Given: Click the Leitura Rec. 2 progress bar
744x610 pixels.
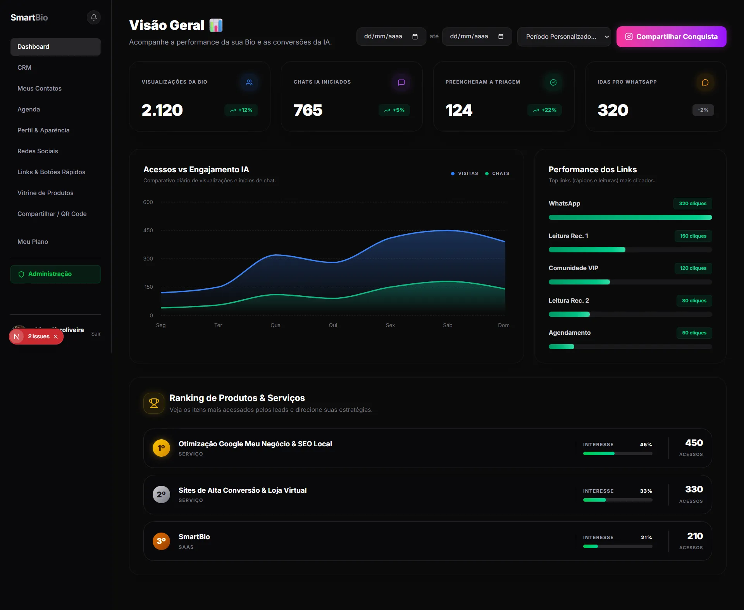Looking at the screenshot, I should (x=630, y=315).
